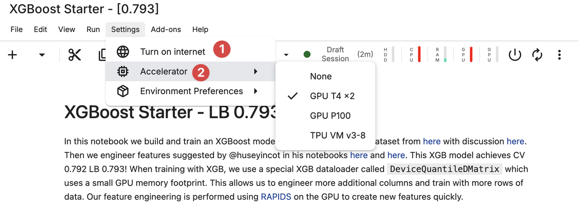Click the notebook title XGBoost Starter - [0.793]
578x224 pixels.
[x=84, y=9]
